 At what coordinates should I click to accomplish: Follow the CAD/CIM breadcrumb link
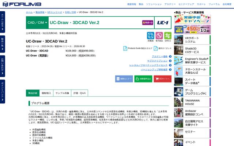[x=71, y=12]
